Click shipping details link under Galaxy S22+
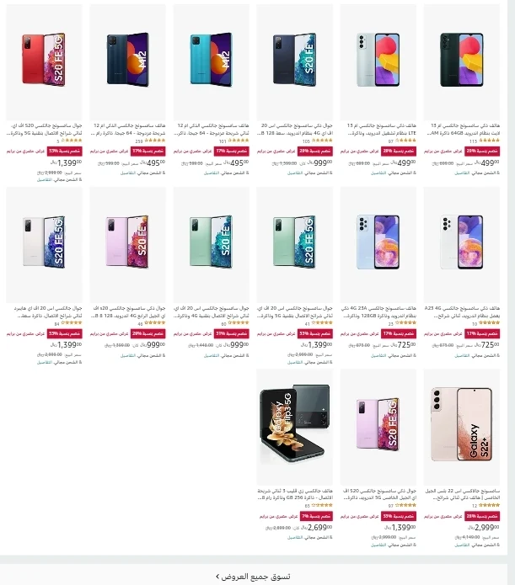This screenshot has height=585, width=515. pos(462,545)
